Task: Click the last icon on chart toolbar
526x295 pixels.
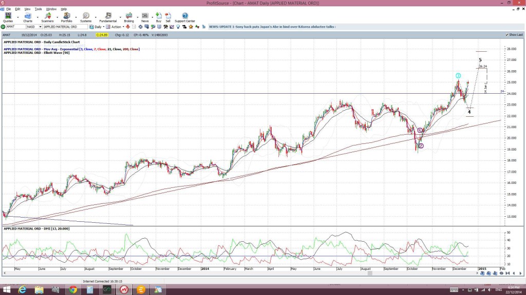Action: [203, 27]
